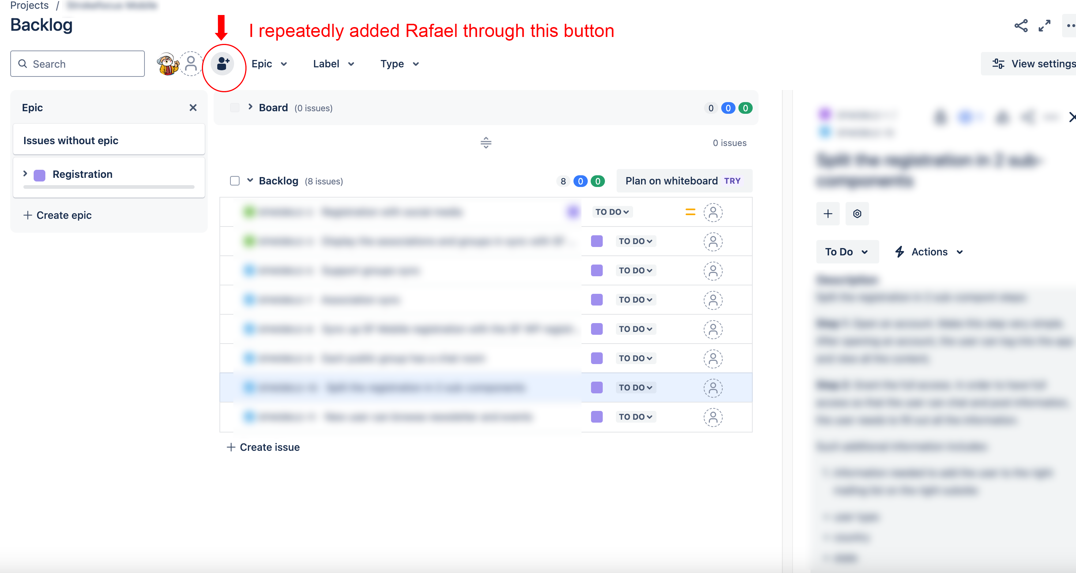Open assignee avatar in the highlighted row

coord(713,388)
